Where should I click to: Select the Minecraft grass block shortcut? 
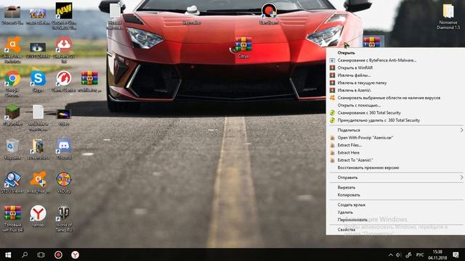point(12,113)
